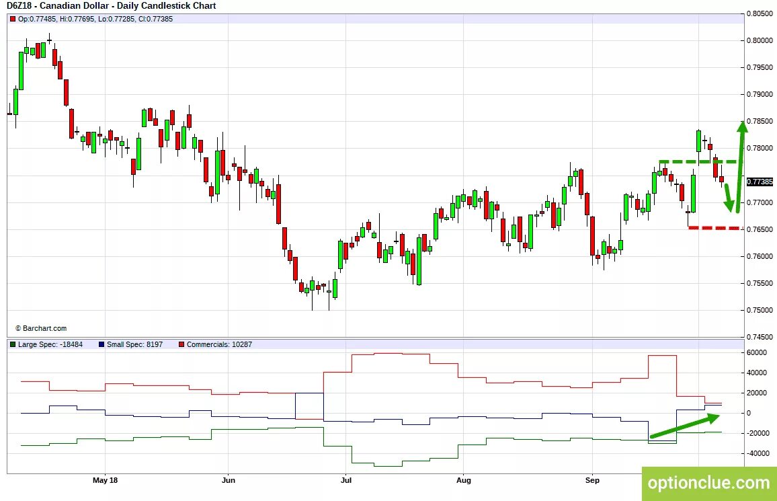
Task: Click the 0.75500 price axis label
Action: [760, 284]
